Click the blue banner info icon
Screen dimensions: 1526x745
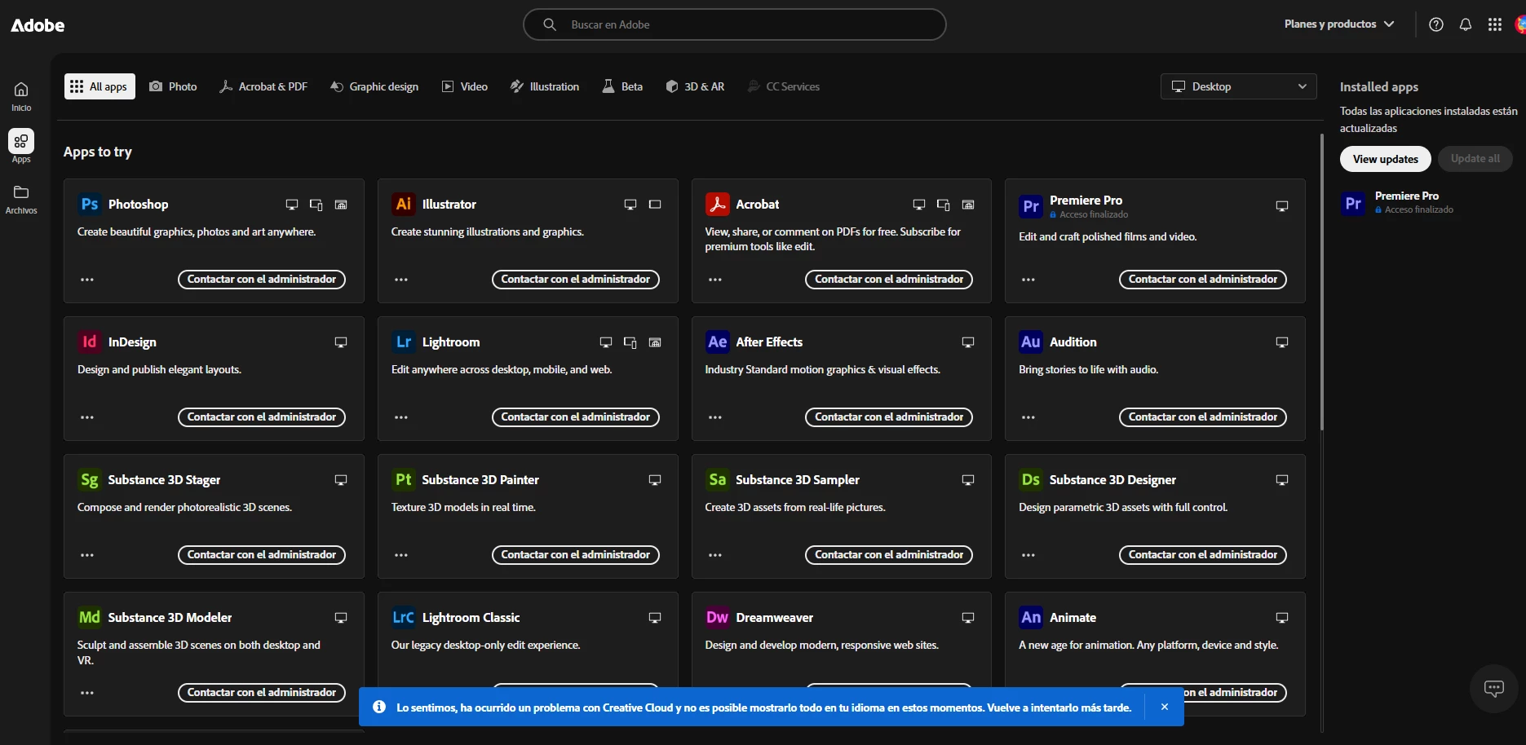(379, 707)
